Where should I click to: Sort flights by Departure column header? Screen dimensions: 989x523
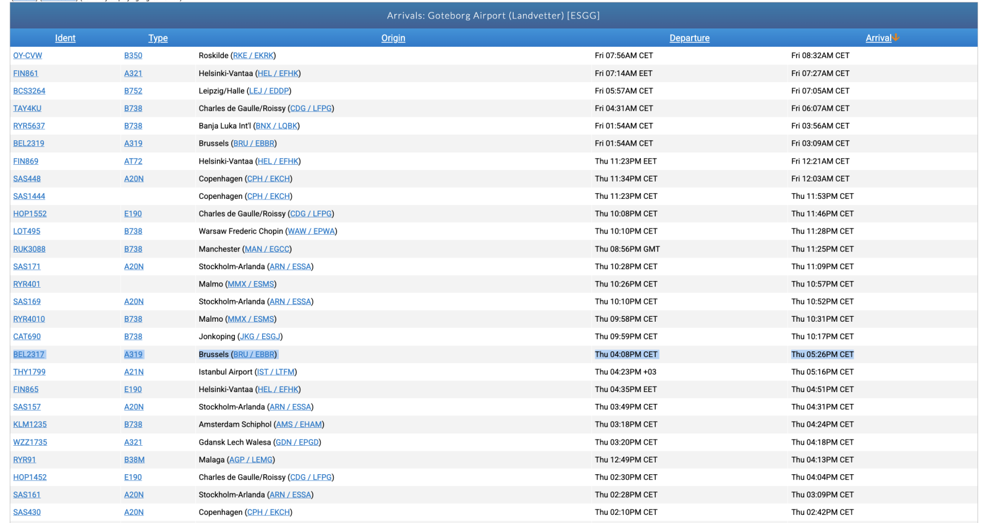689,38
